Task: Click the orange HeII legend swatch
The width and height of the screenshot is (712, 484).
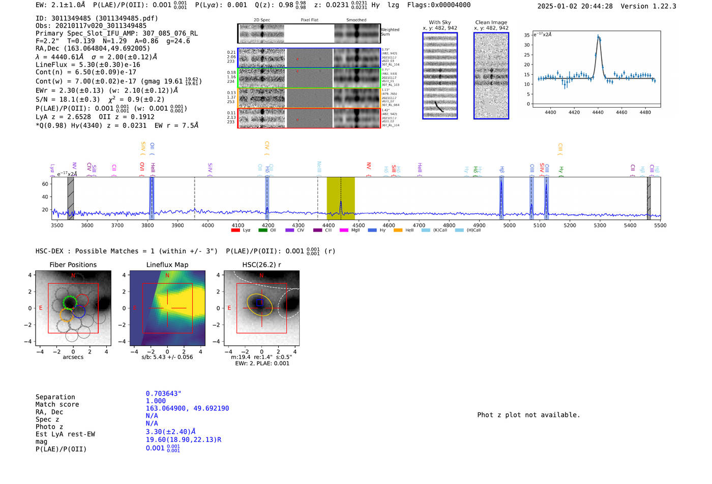Action: point(398,230)
